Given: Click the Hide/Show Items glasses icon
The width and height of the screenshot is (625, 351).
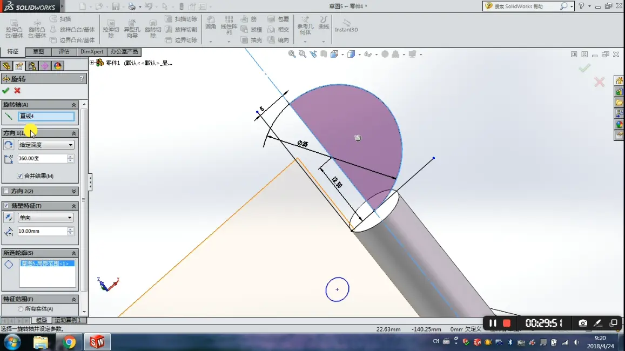Looking at the screenshot, I should point(368,54).
